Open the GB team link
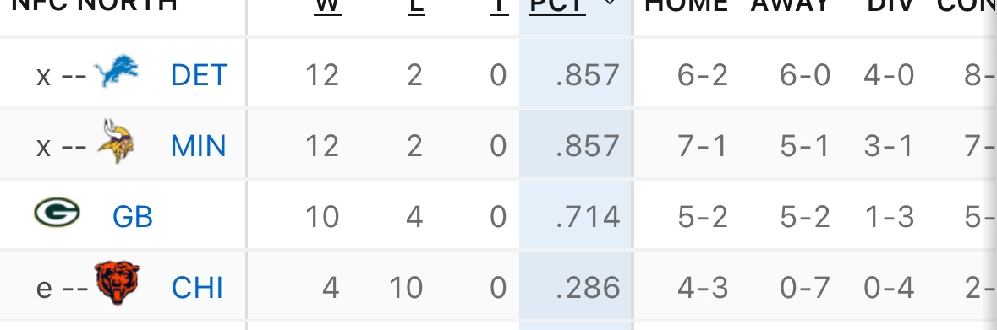997x330 pixels. 133,217
